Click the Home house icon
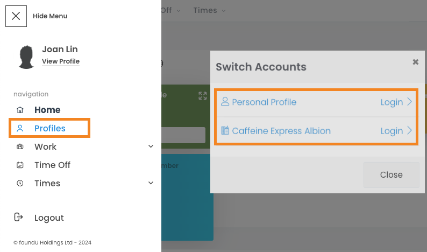427x252 pixels. click(x=20, y=110)
